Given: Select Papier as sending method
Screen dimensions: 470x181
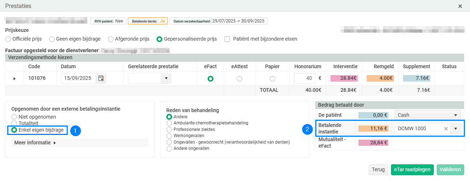Looking at the screenshot, I should click(272, 79).
